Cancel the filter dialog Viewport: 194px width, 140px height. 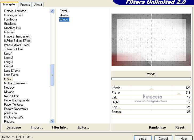point(163,138)
